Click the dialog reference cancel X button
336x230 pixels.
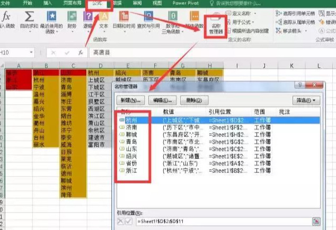(x=121, y=221)
